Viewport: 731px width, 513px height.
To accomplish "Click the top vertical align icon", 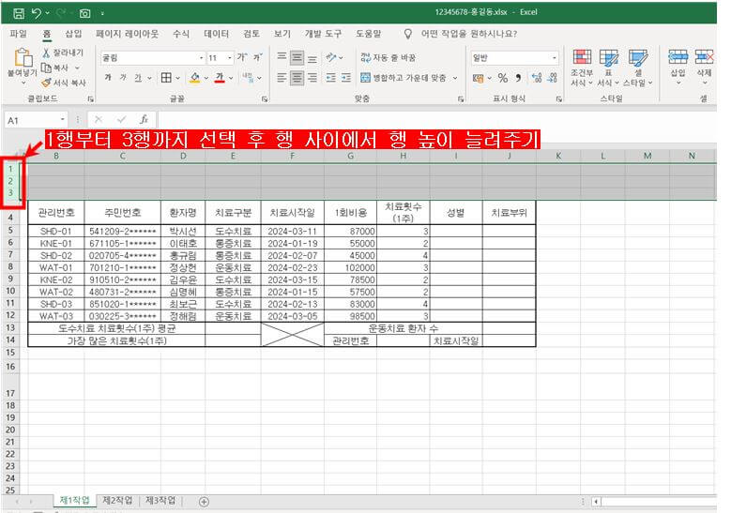I will pos(282,57).
